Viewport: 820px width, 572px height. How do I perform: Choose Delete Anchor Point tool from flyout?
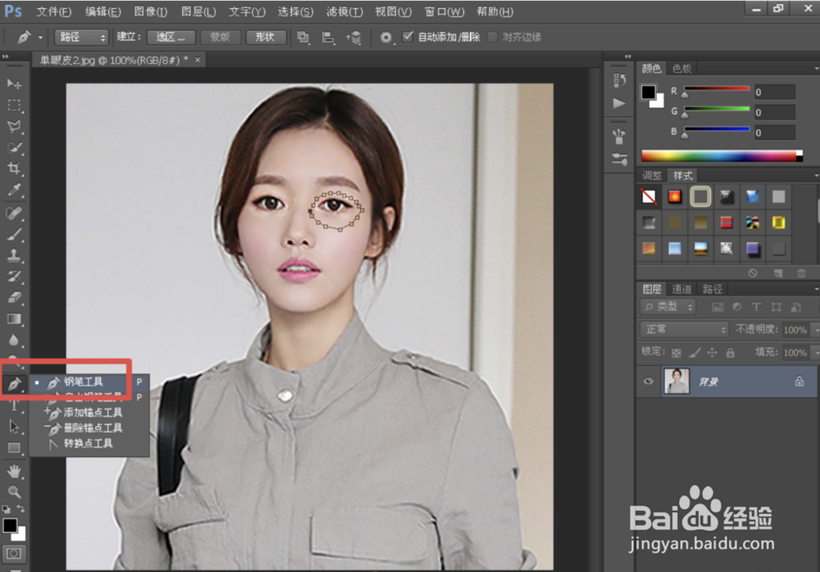(x=89, y=428)
